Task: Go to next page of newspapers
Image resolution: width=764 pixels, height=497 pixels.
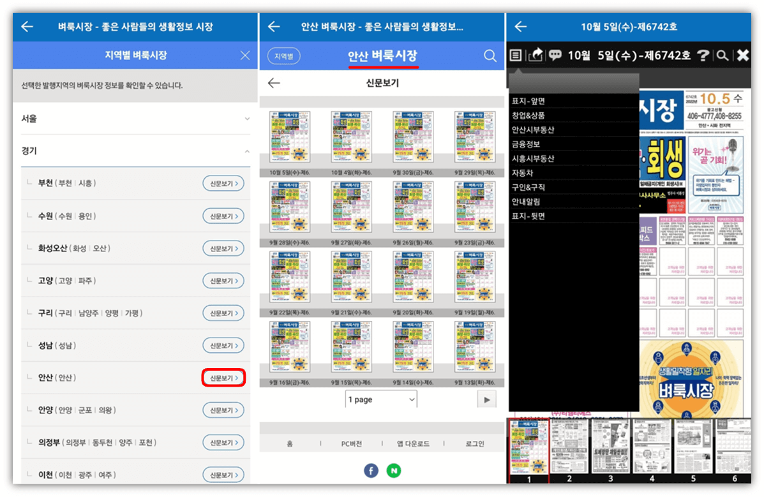Action: point(487,399)
